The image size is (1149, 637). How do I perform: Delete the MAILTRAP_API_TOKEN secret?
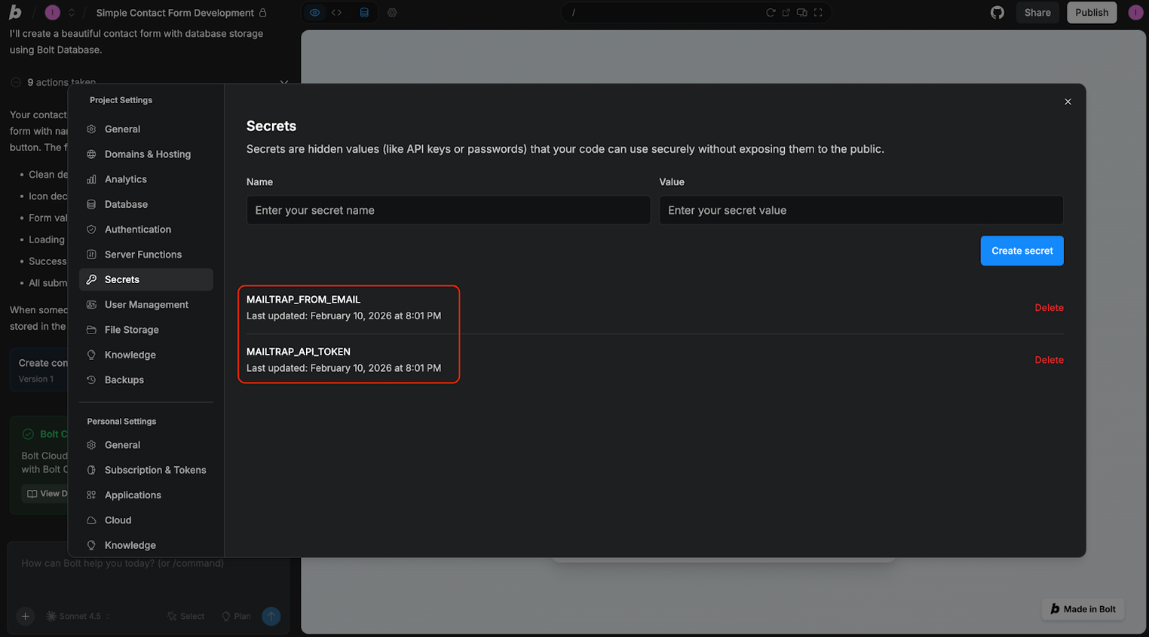pos(1049,360)
